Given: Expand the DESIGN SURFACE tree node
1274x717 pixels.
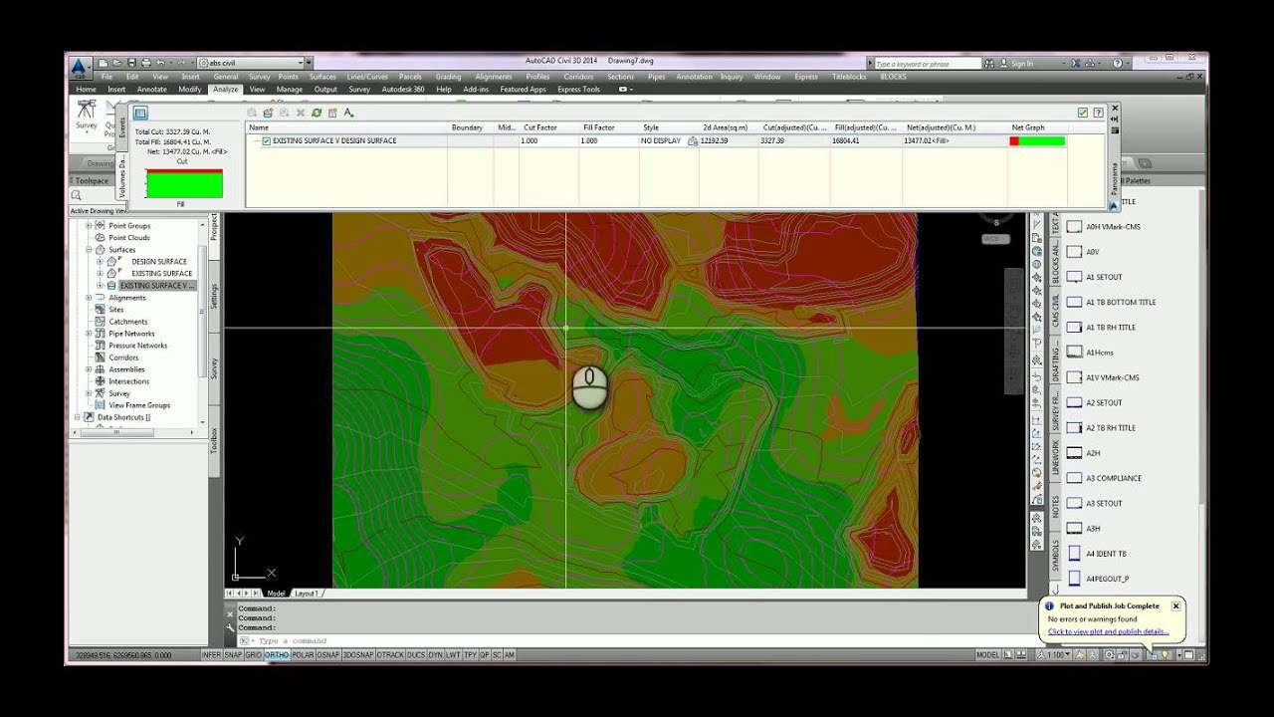Looking at the screenshot, I should pyautogui.click(x=100, y=262).
